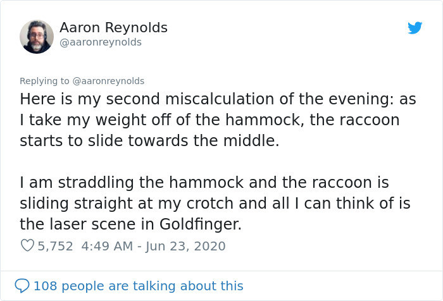Click the line "I take my weight off"

[x=95, y=120]
